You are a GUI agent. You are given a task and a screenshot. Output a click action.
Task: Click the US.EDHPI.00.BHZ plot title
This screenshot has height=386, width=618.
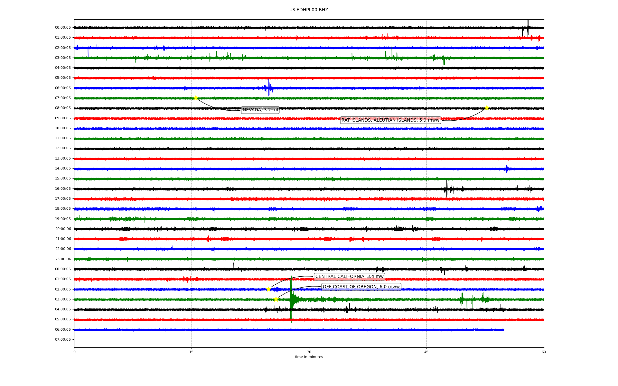tap(308, 10)
